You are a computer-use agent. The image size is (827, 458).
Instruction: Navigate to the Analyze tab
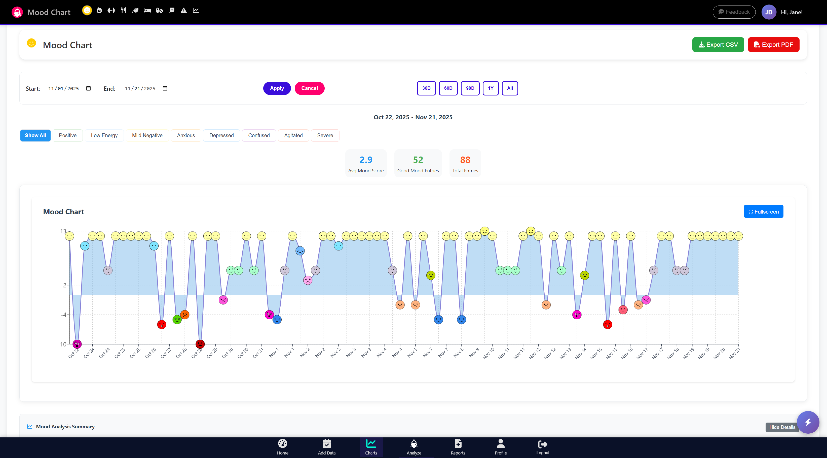(x=414, y=447)
